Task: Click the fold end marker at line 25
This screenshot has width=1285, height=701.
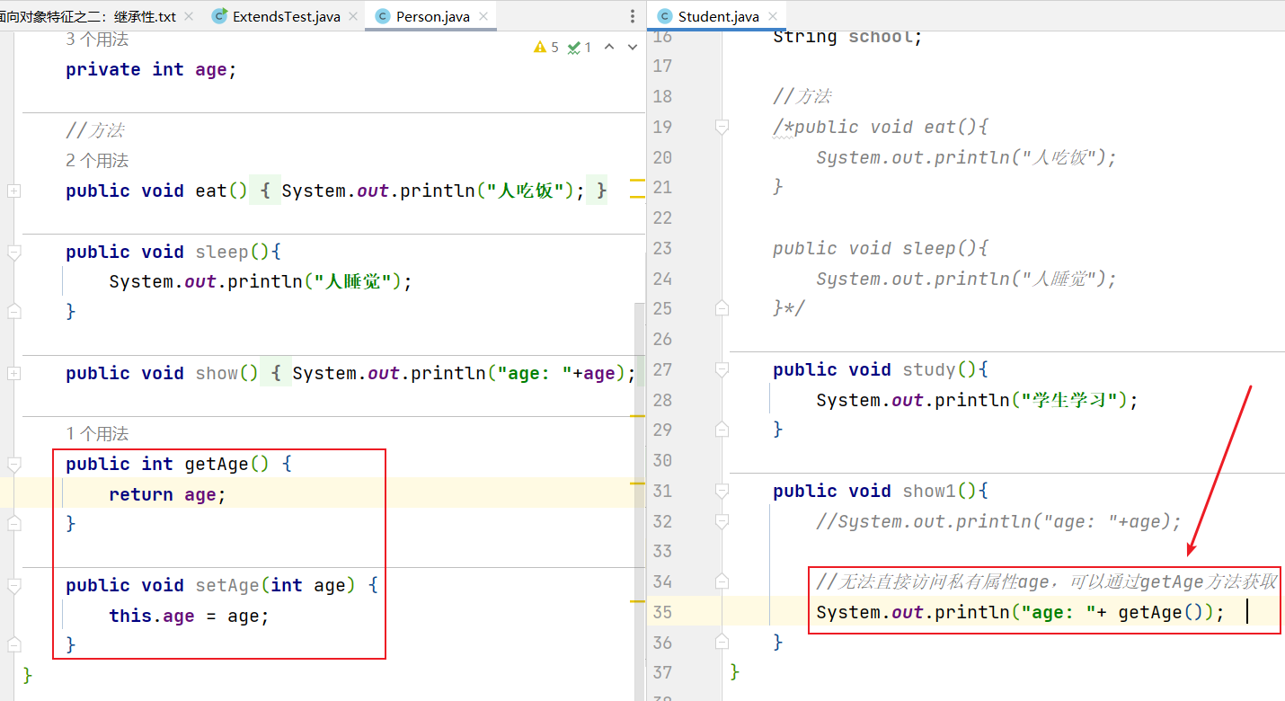Action: click(721, 309)
